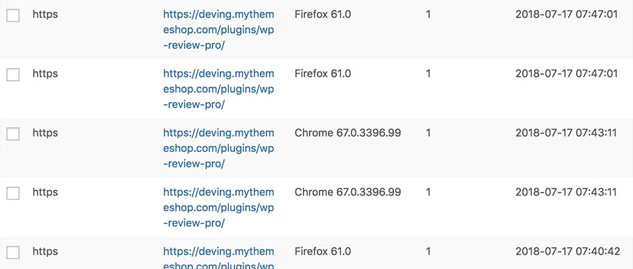
Task: Tick the checkbox for the 07:40:42 row
Action: coord(13,252)
